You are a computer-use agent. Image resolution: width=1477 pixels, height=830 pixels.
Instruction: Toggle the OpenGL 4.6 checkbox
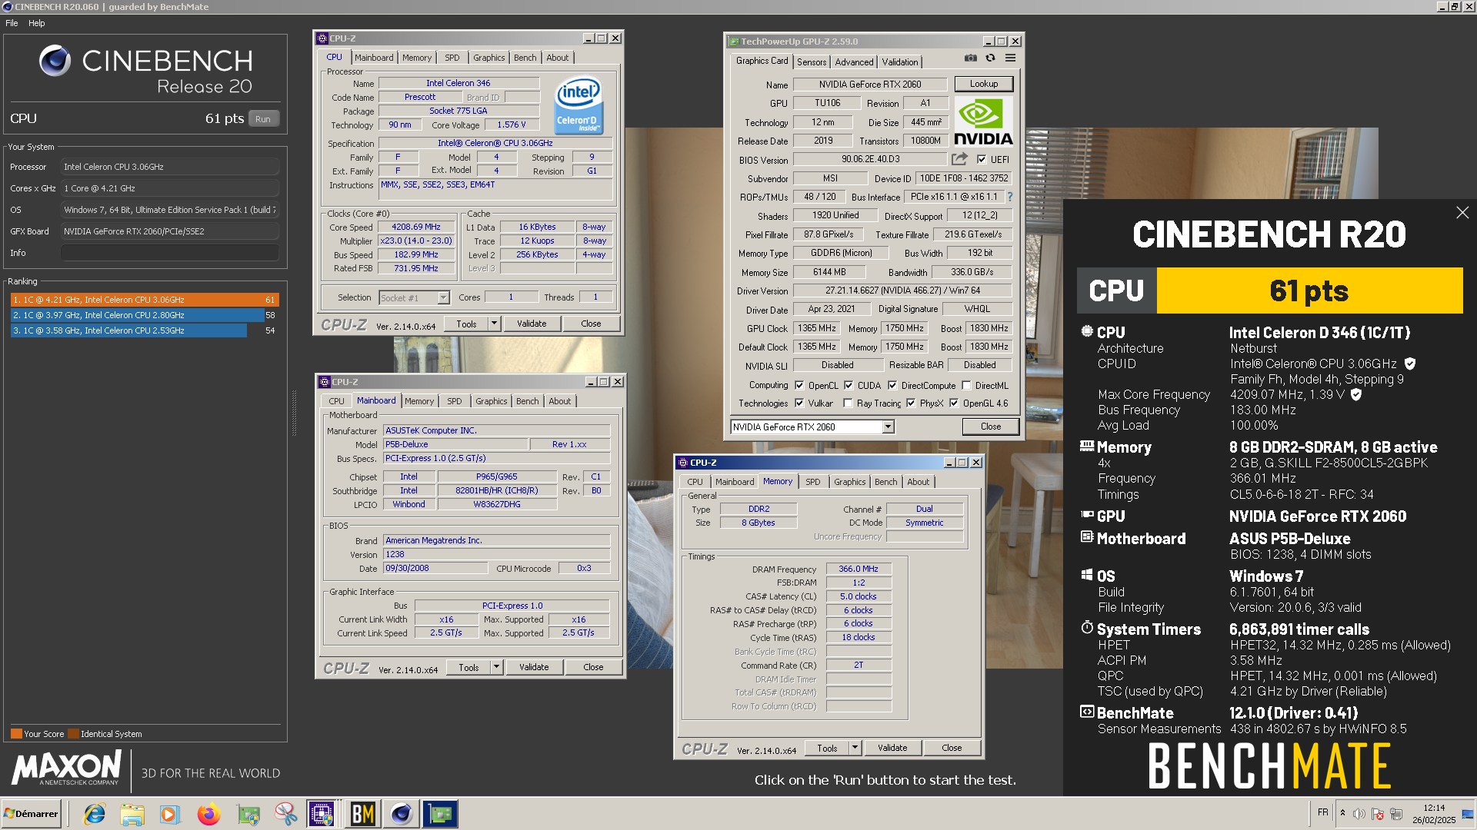[954, 403]
